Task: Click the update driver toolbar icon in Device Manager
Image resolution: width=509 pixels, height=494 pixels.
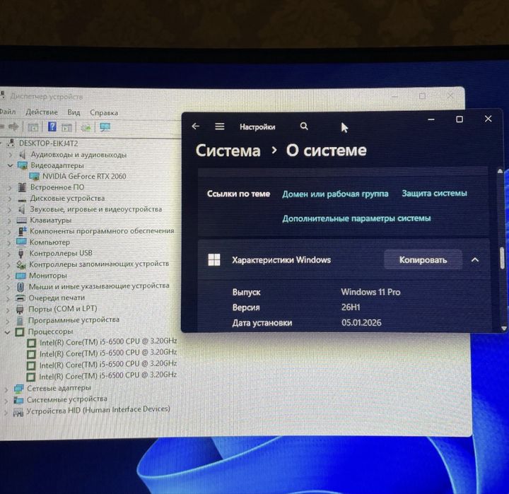Action: point(86,127)
